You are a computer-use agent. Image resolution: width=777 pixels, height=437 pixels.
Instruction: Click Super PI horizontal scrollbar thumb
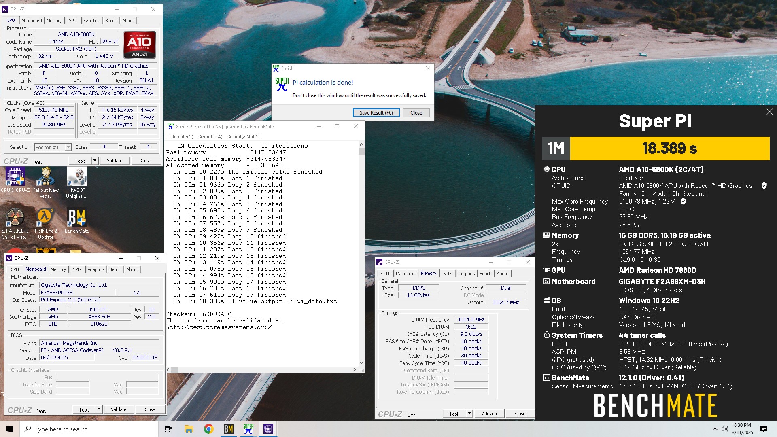tap(175, 369)
